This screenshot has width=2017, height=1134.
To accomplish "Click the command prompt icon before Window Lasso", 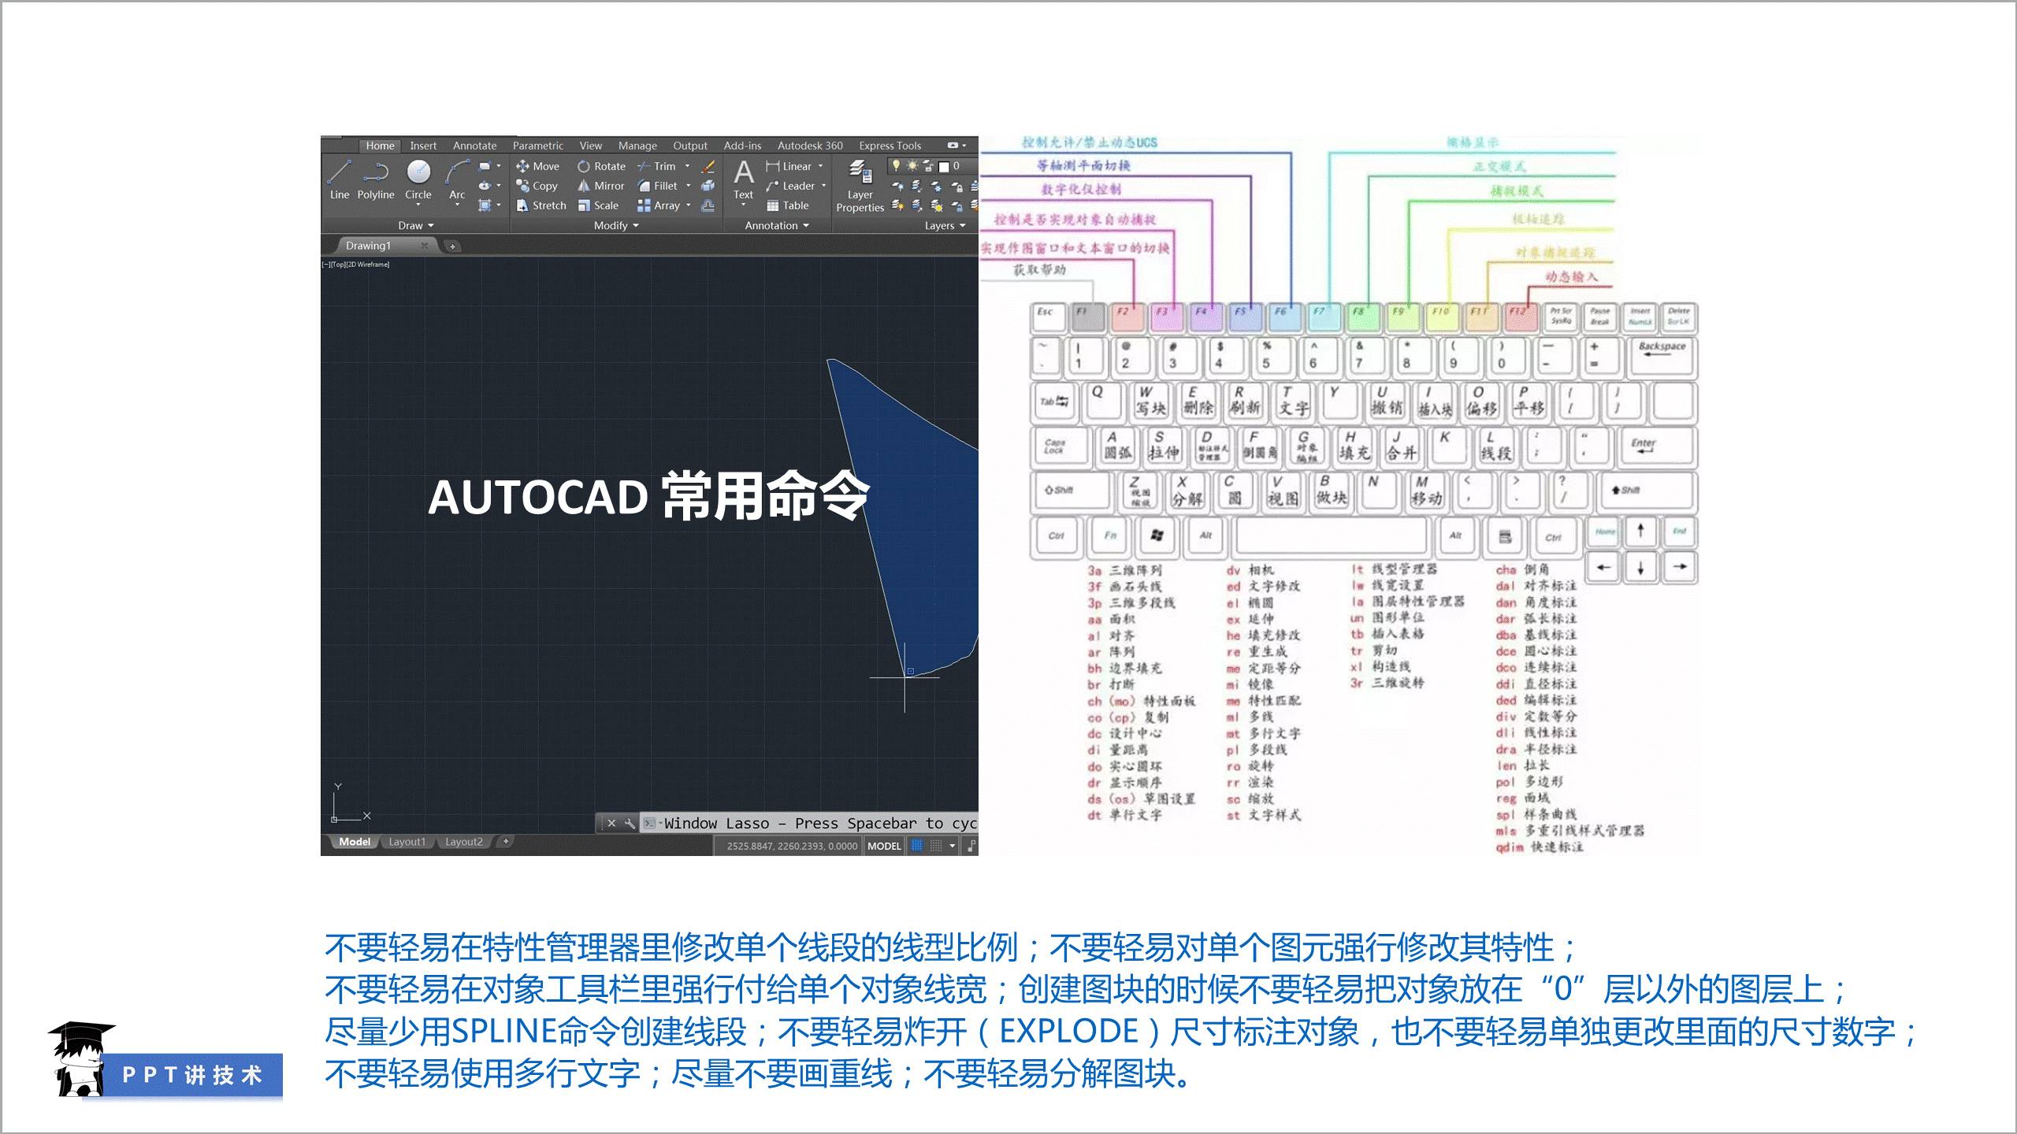I will pos(649,823).
